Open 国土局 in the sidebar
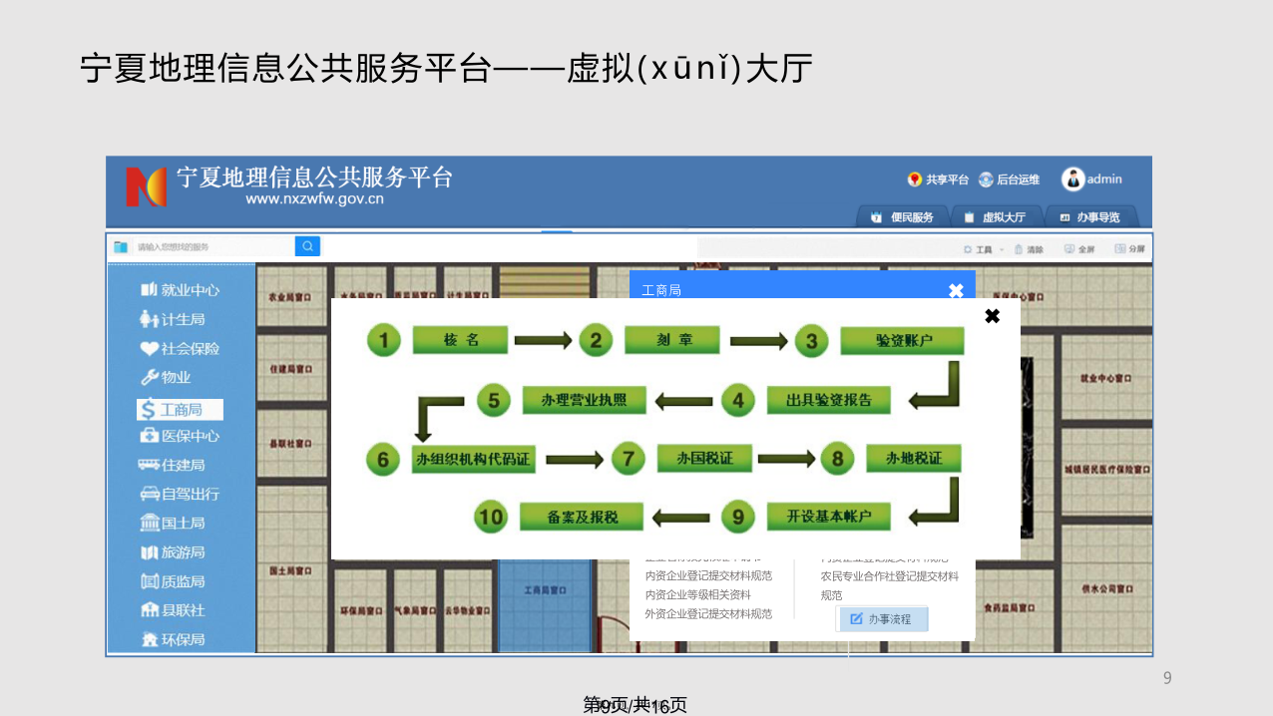 click(173, 523)
